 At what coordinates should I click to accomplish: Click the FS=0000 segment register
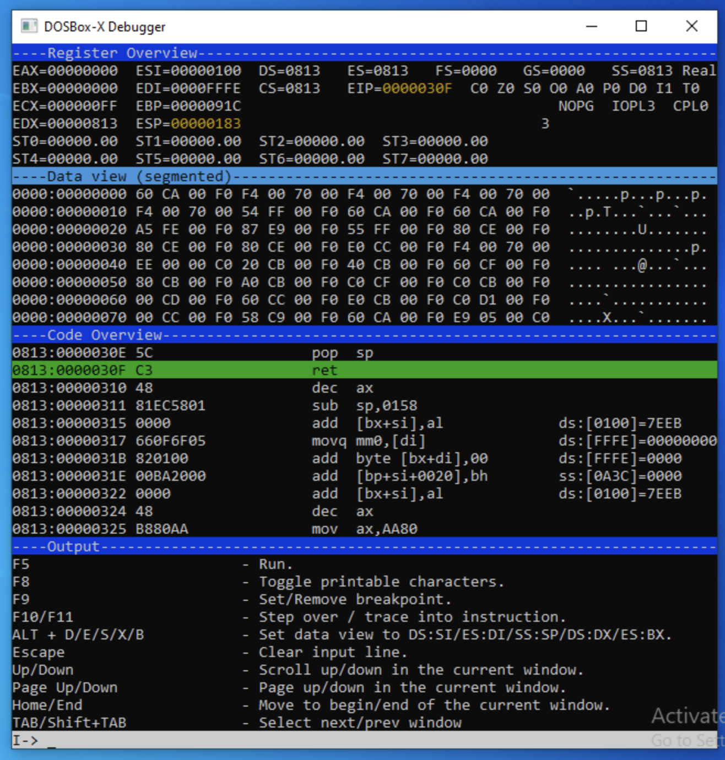pyautogui.click(x=466, y=70)
